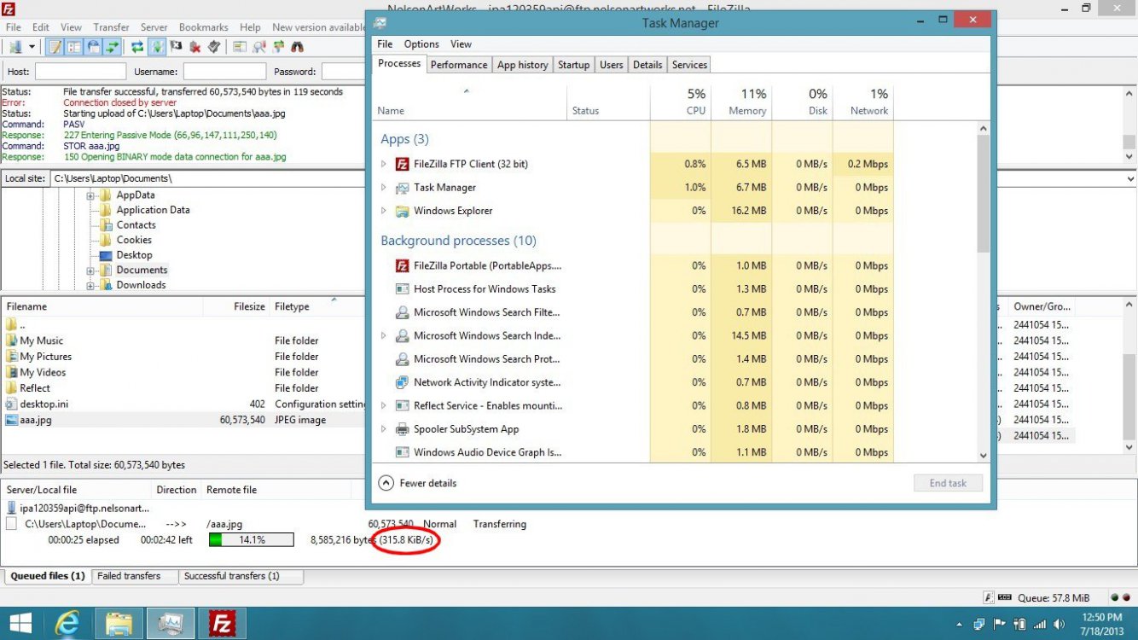
Task: Expand the FileZilla FTP Client process
Action: pyautogui.click(x=384, y=164)
